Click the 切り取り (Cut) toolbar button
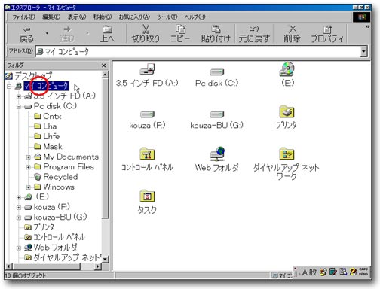The width and height of the screenshot is (380, 289). point(146,33)
